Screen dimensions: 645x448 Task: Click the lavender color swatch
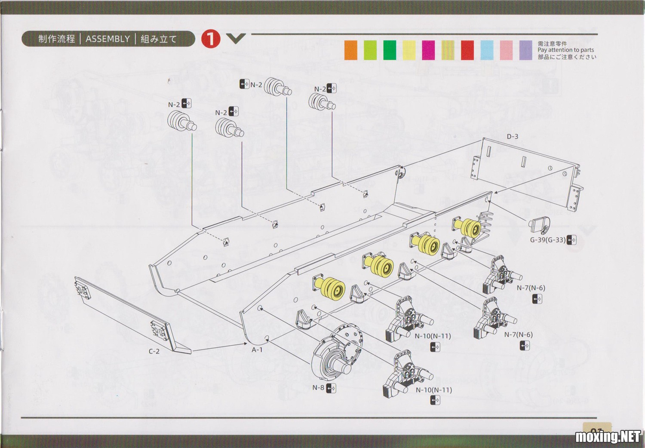coord(525,50)
